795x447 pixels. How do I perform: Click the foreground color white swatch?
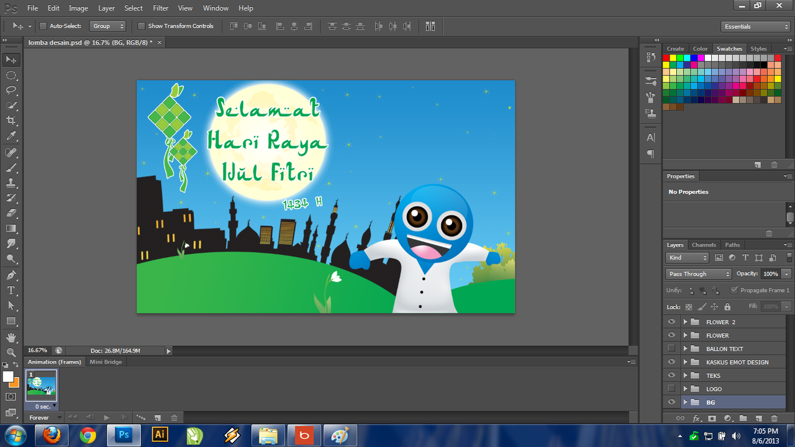pyautogui.click(x=8, y=376)
